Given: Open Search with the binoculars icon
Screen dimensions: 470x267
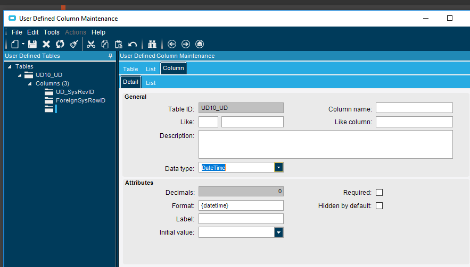Looking at the screenshot, I should [x=152, y=44].
